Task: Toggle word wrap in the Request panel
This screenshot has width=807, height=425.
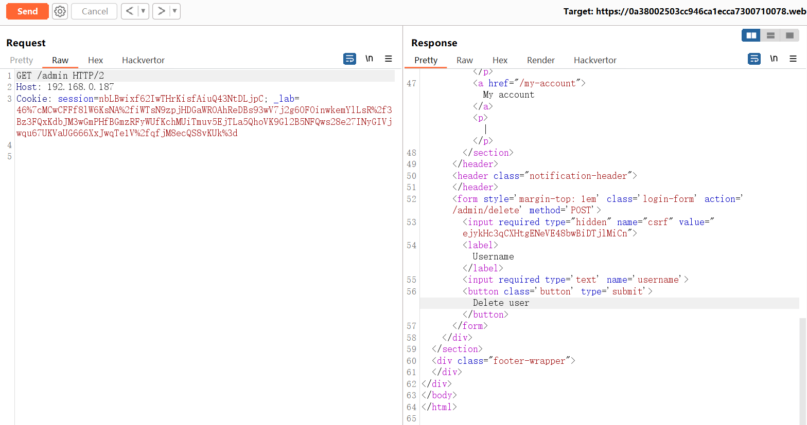Action: point(349,59)
